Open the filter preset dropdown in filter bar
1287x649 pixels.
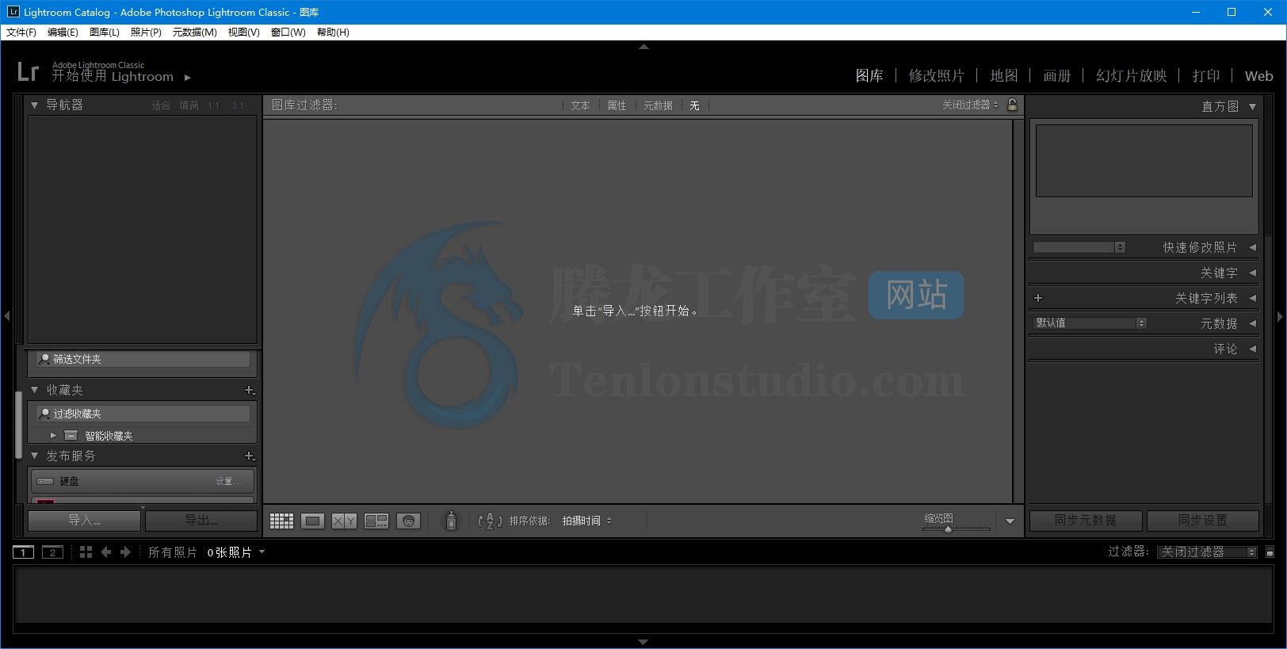[970, 105]
